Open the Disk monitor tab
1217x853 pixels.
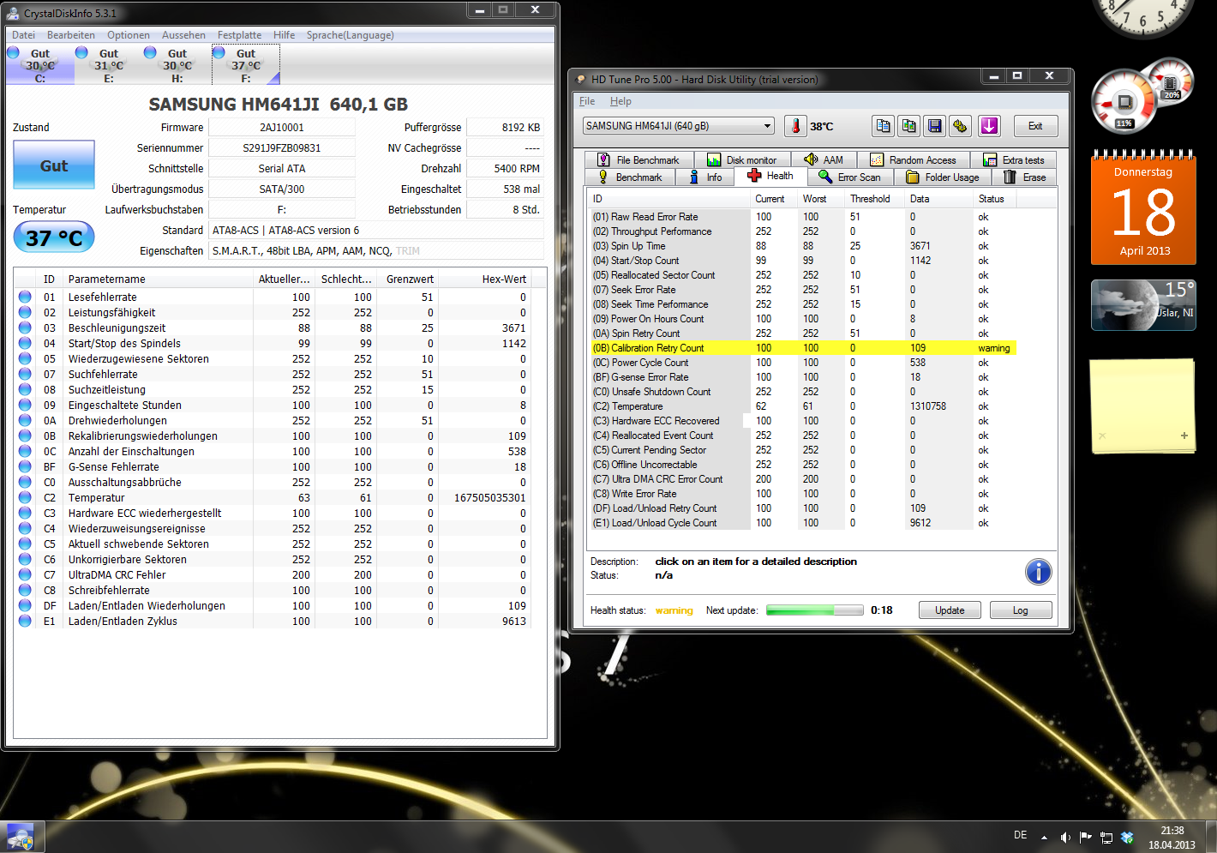point(742,160)
